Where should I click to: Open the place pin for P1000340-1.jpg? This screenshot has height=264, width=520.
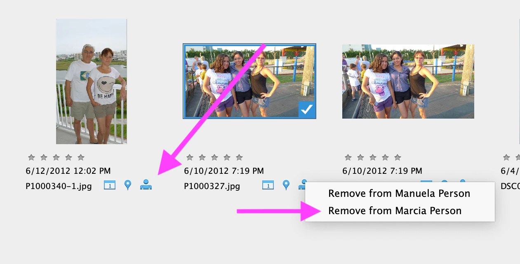click(128, 185)
